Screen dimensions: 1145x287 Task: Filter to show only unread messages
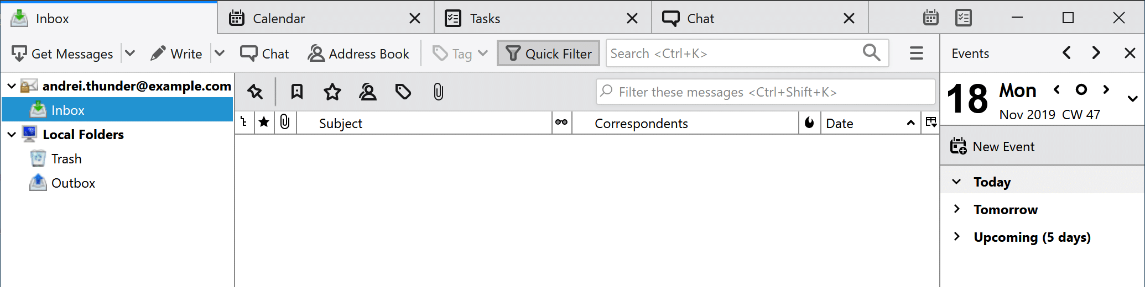point(297,92)
